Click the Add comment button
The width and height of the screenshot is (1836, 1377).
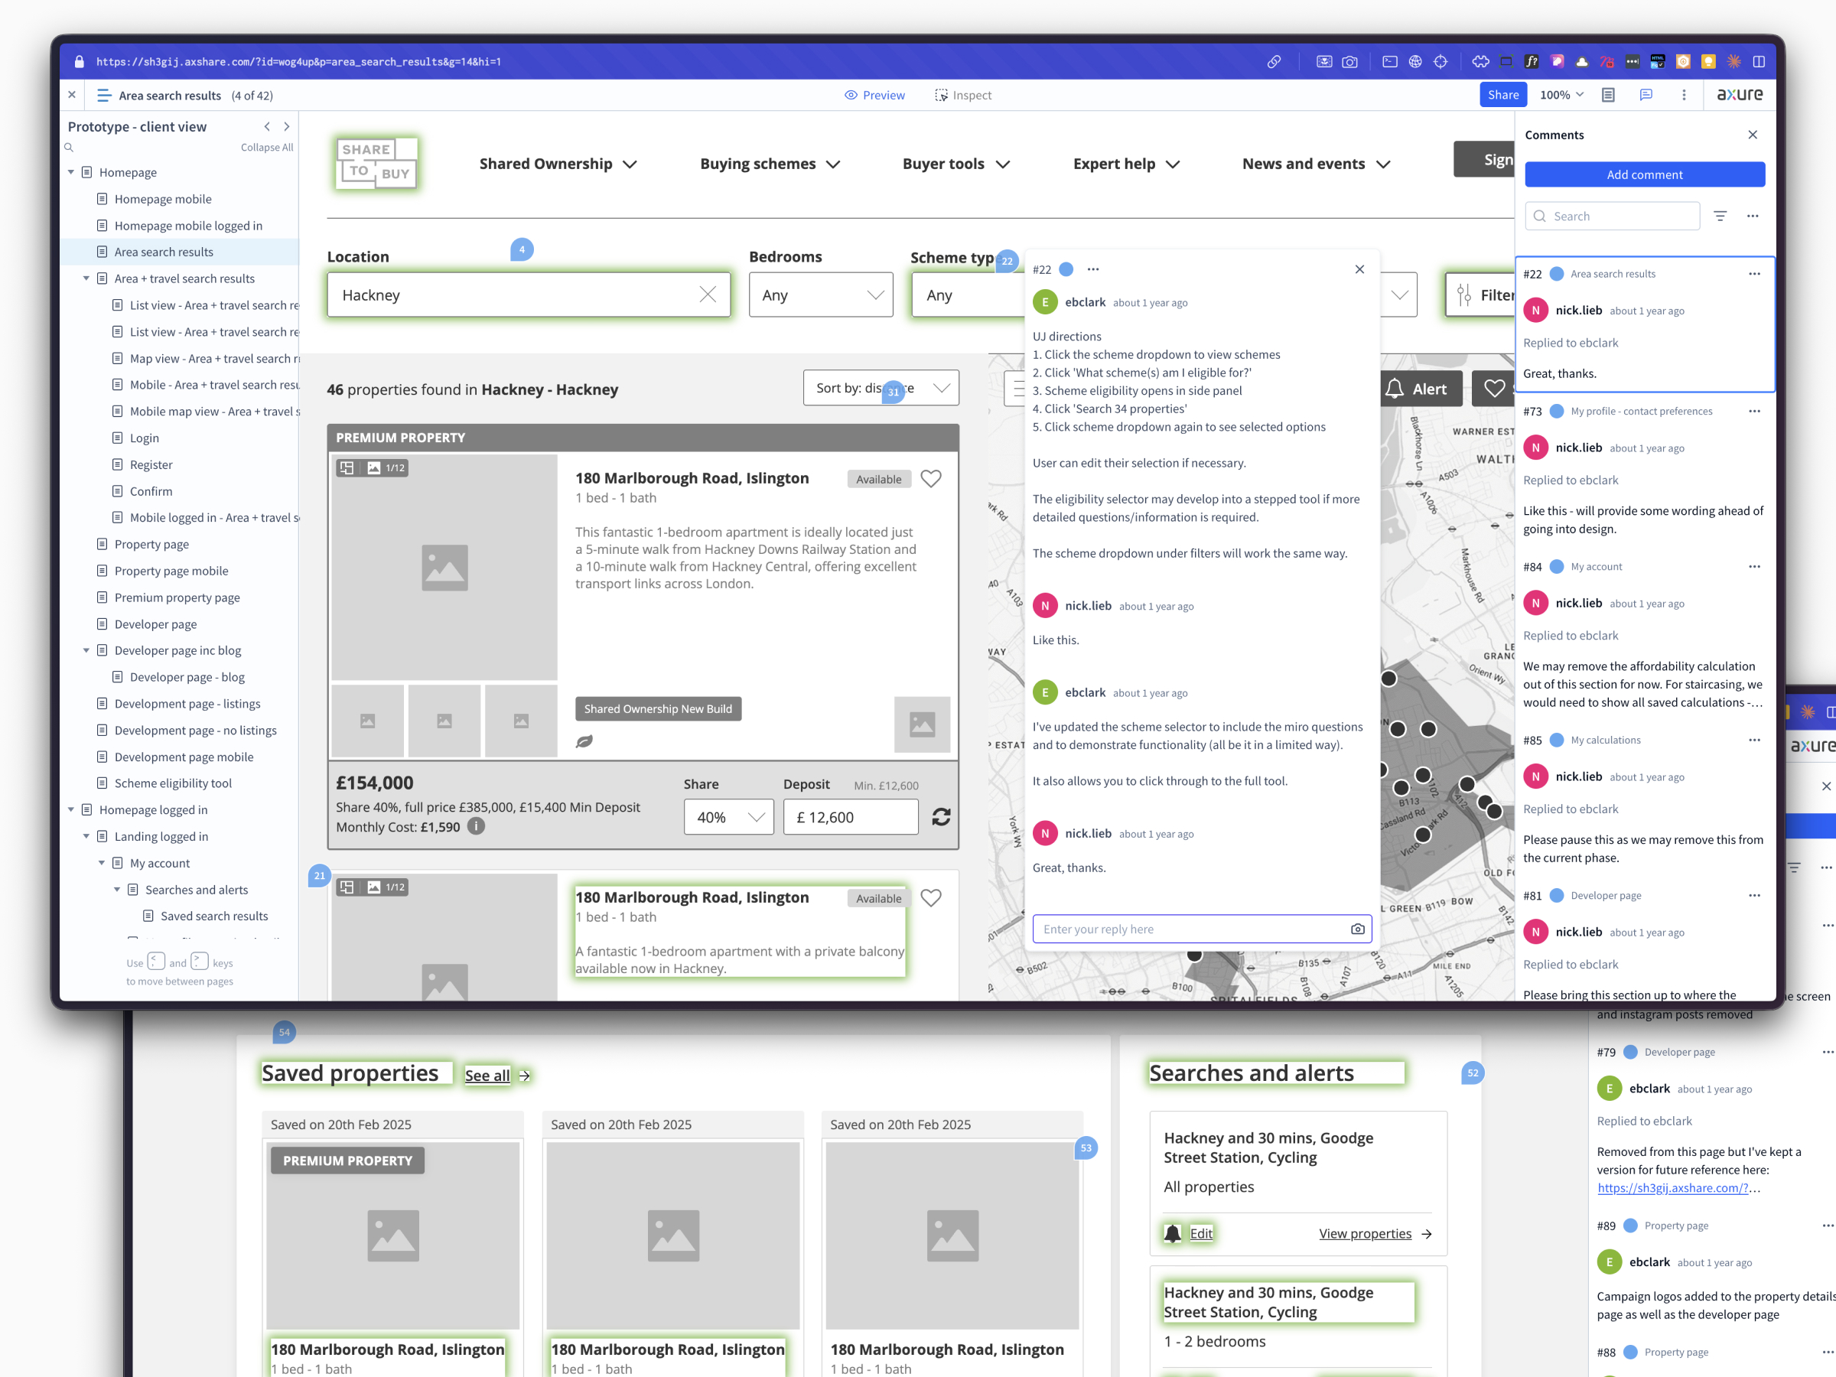1643,174
